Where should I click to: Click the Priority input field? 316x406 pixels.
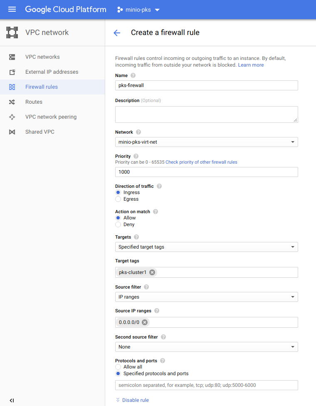tap(206, 172)
